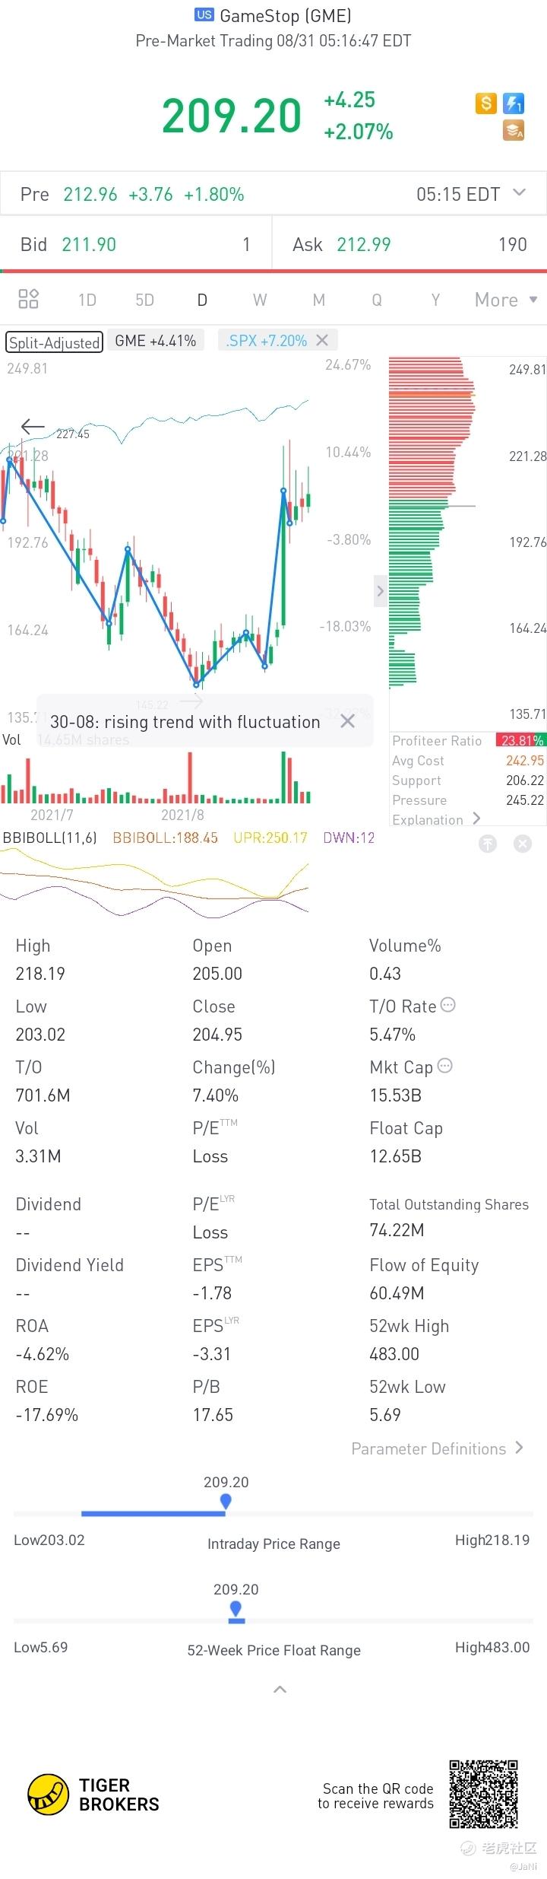Image resolution: width=547 pixels, height=1879 pixels.
Task: Open the chart layout grid icon
Action: (28, 299)
